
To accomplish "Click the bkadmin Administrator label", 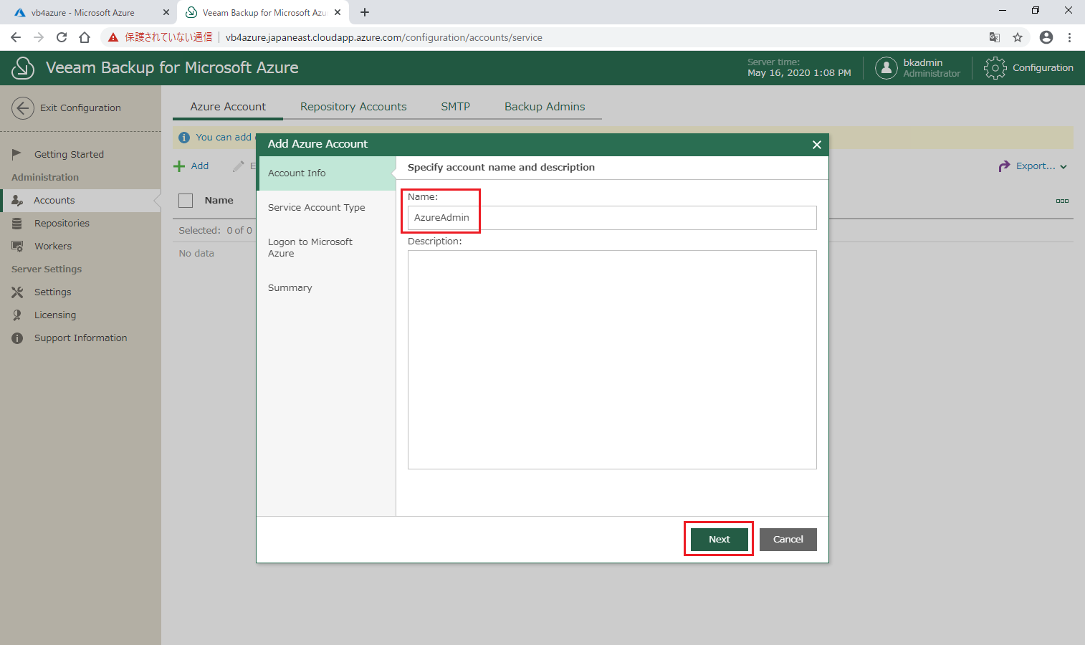I will point(932,68).
